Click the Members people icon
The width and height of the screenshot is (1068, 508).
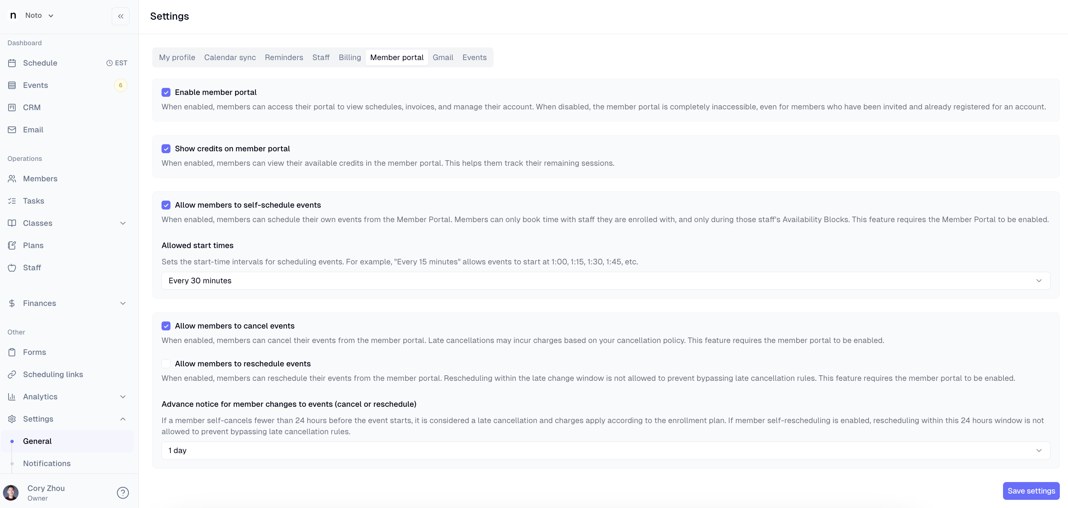pyautogui.click(x=12, y=178)
